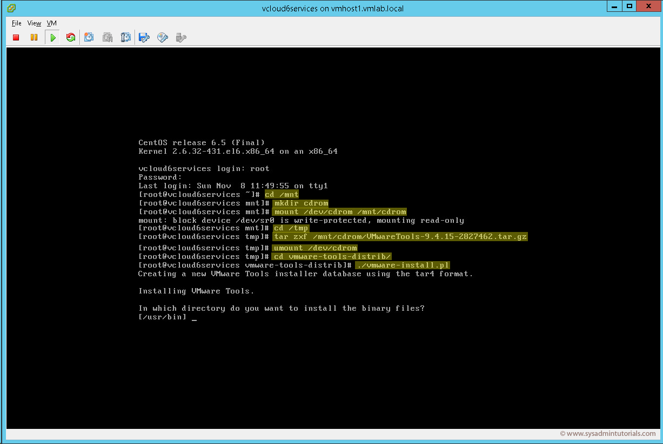Image resolution: width=663 pixels, height=444 pixels.
Task: Minimize the console window
Action: (x=615, y=6)
